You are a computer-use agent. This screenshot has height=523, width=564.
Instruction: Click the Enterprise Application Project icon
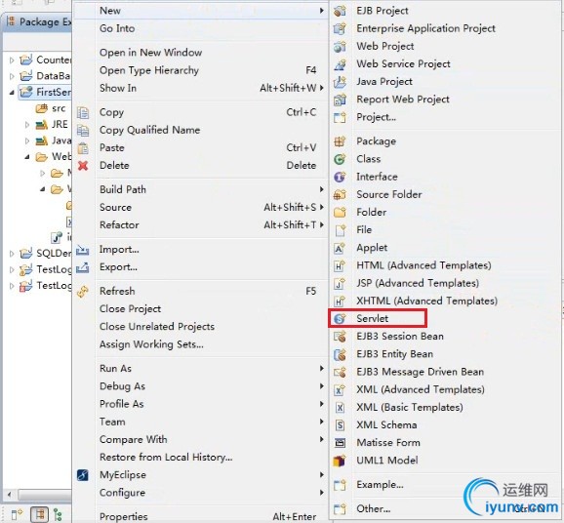pyautogui.click(x=340, y=28)
